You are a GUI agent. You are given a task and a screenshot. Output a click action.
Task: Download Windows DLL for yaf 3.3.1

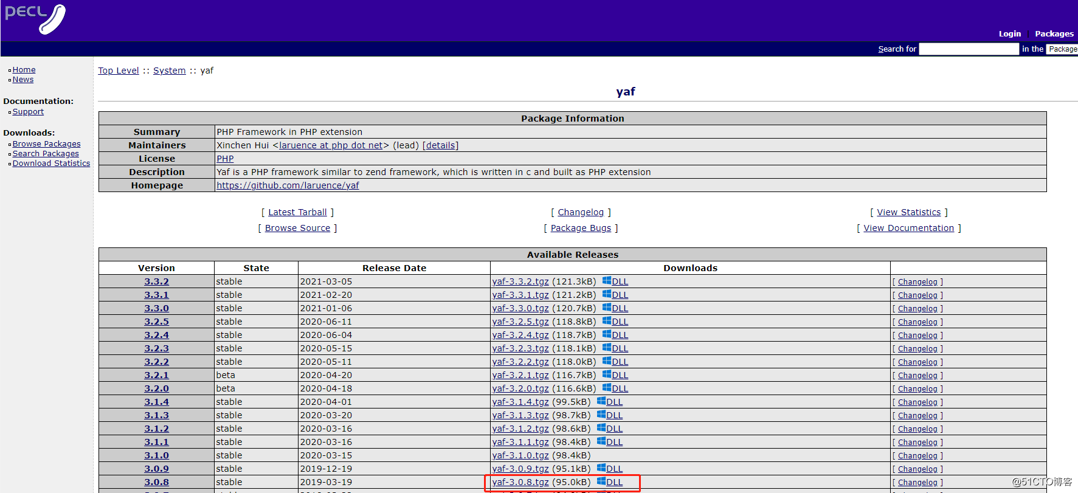pyautogui.click(x=615, y=295)
